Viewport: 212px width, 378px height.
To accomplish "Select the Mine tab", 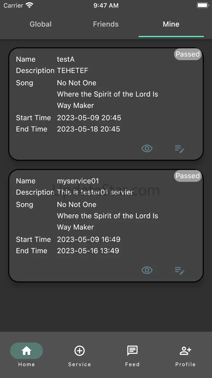I will (171, 24).
